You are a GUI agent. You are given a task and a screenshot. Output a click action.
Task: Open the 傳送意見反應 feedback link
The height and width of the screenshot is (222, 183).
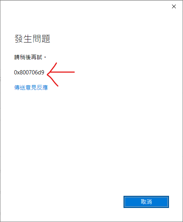click(31, 88)
